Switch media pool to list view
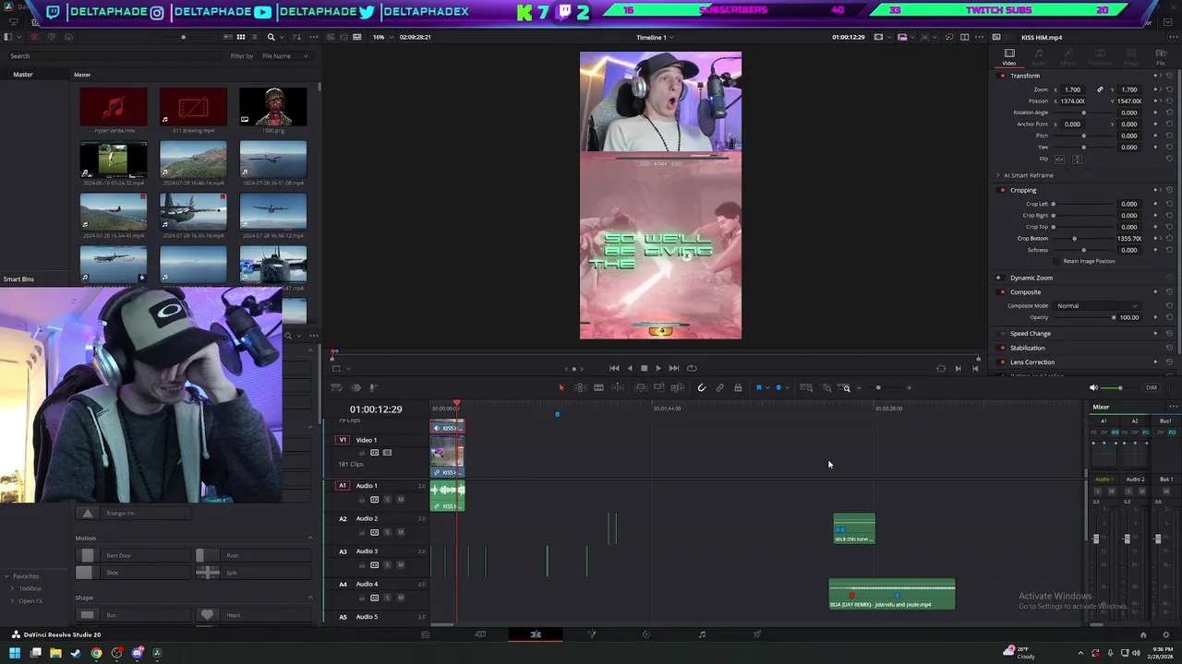 tap(254, 37)
